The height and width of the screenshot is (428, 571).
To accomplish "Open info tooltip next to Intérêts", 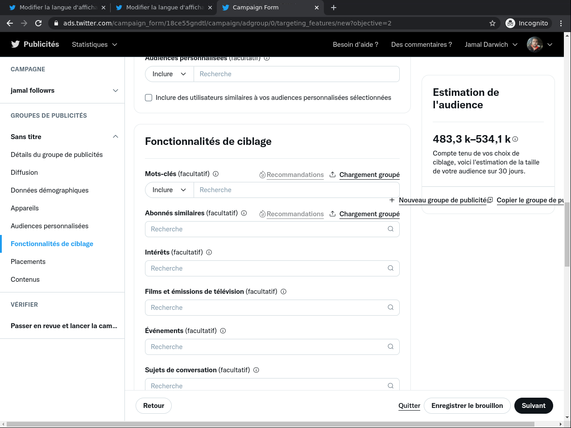I will 209,252.
